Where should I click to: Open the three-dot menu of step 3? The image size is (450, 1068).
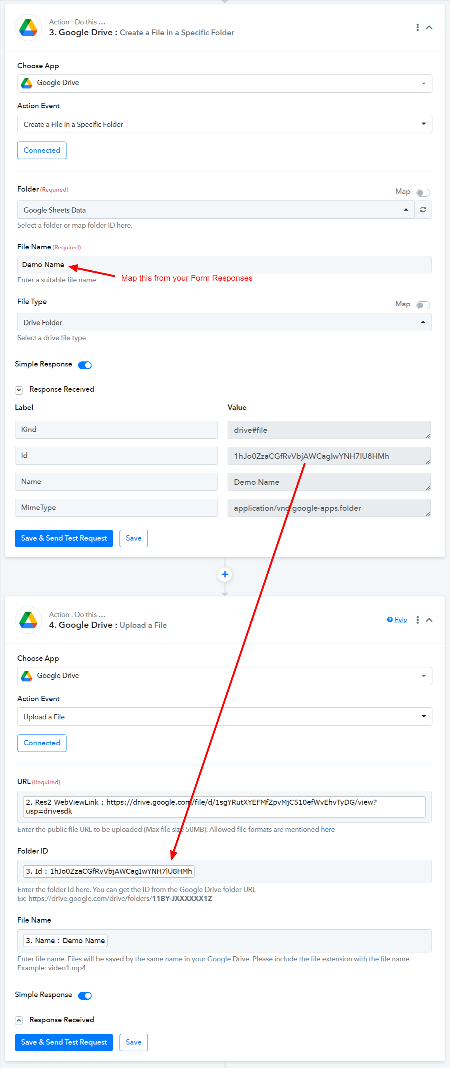pos(417,28)
